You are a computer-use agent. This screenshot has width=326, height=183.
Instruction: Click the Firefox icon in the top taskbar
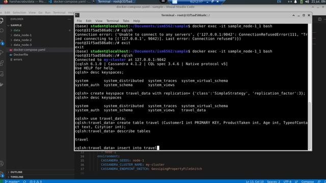click(x=6, y=2)
